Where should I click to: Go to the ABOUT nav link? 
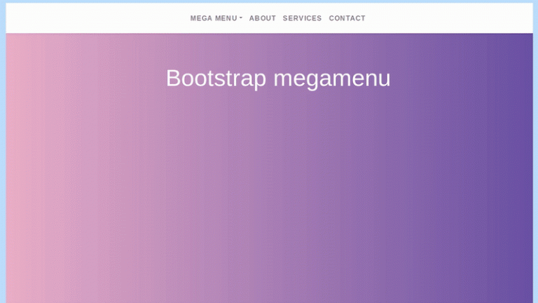[x=263, y=18]
